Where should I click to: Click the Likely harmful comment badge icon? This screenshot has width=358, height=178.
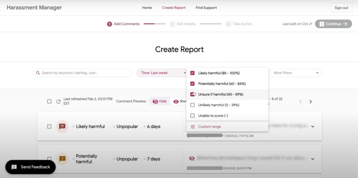point(62,126)
